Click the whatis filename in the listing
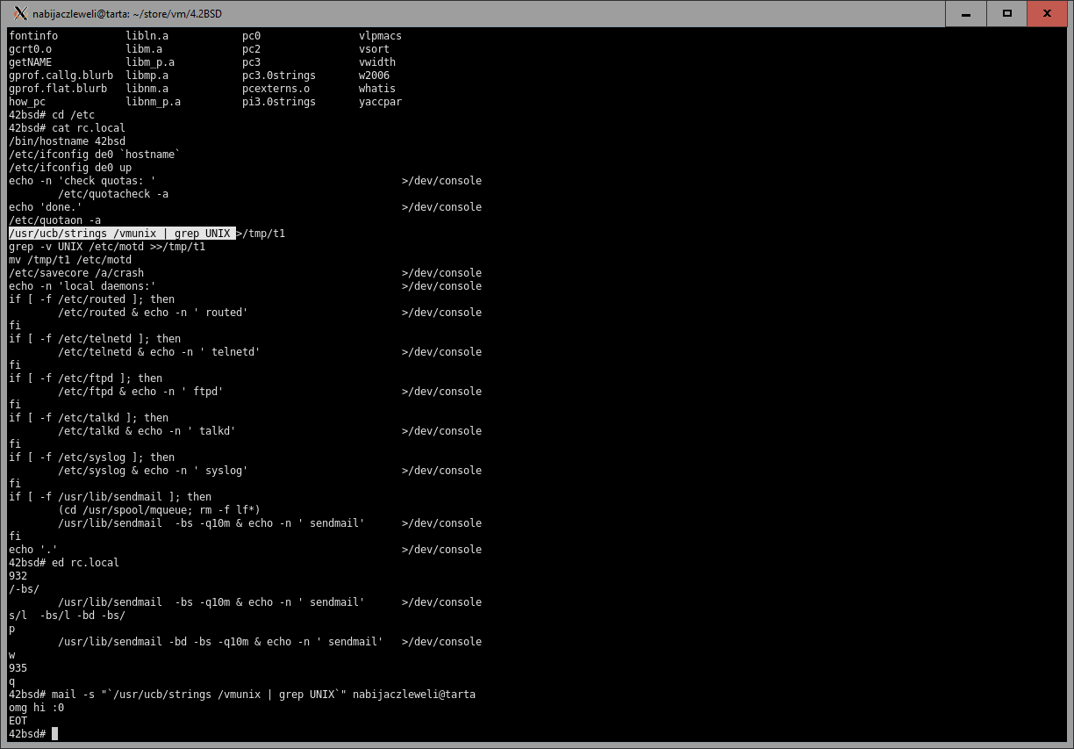 (x=376, y=89)
